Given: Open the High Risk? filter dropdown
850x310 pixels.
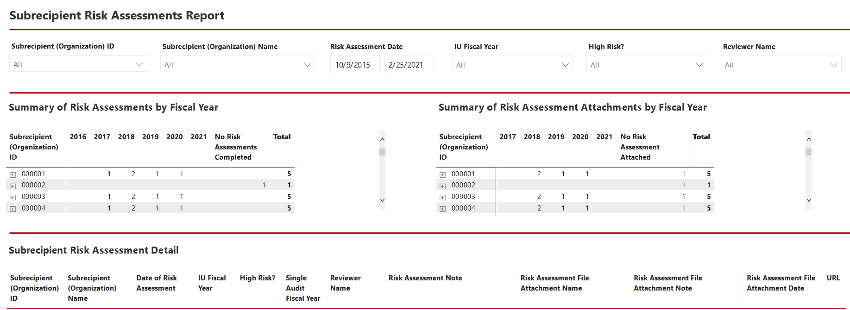Looking at the screenshot, I should (647, 64).
